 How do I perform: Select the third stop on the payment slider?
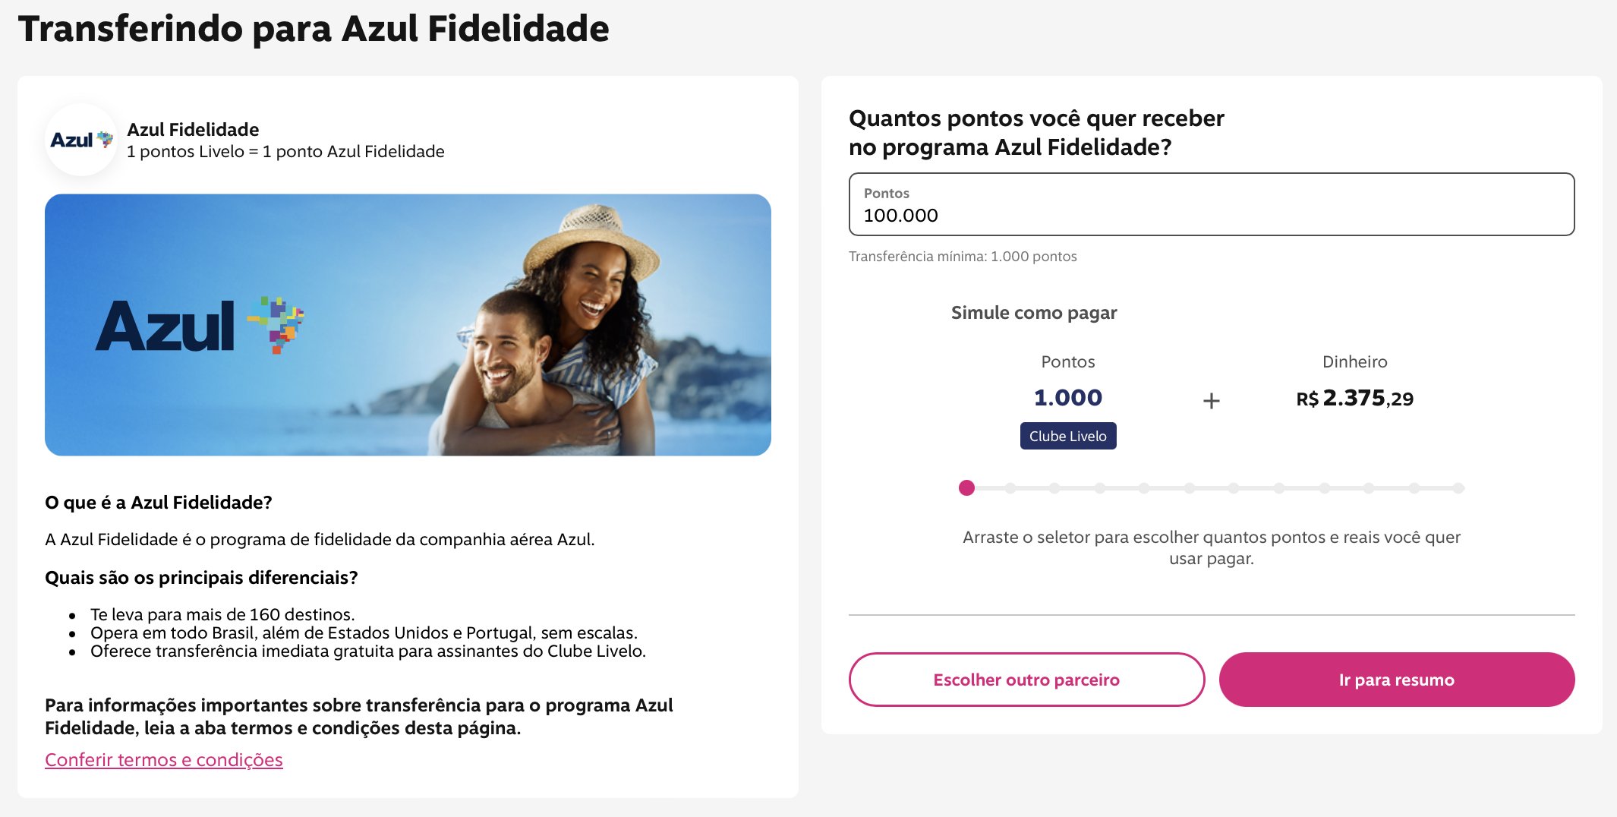point(1055,488)
